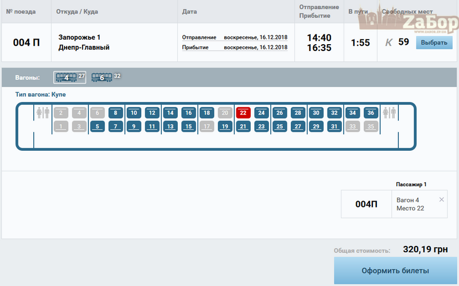Viewport: 459px width, 286px height.
Task: Click the coupe class K icon
Action: pyautogui.click(x=388, y=42)
